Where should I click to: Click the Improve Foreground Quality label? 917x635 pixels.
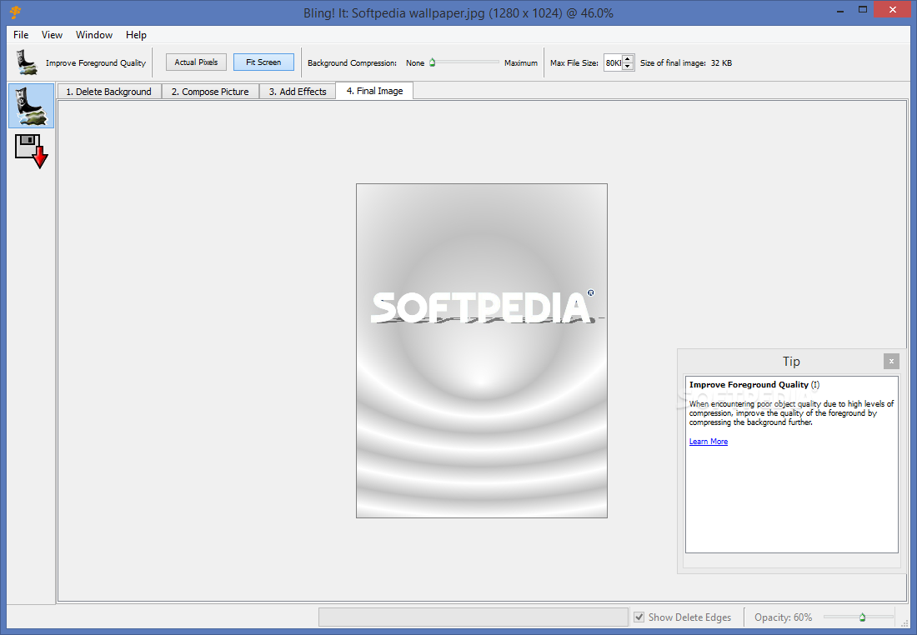(96, 63)
